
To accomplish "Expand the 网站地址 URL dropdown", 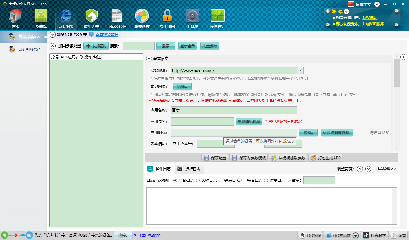I will coord(300,71).
